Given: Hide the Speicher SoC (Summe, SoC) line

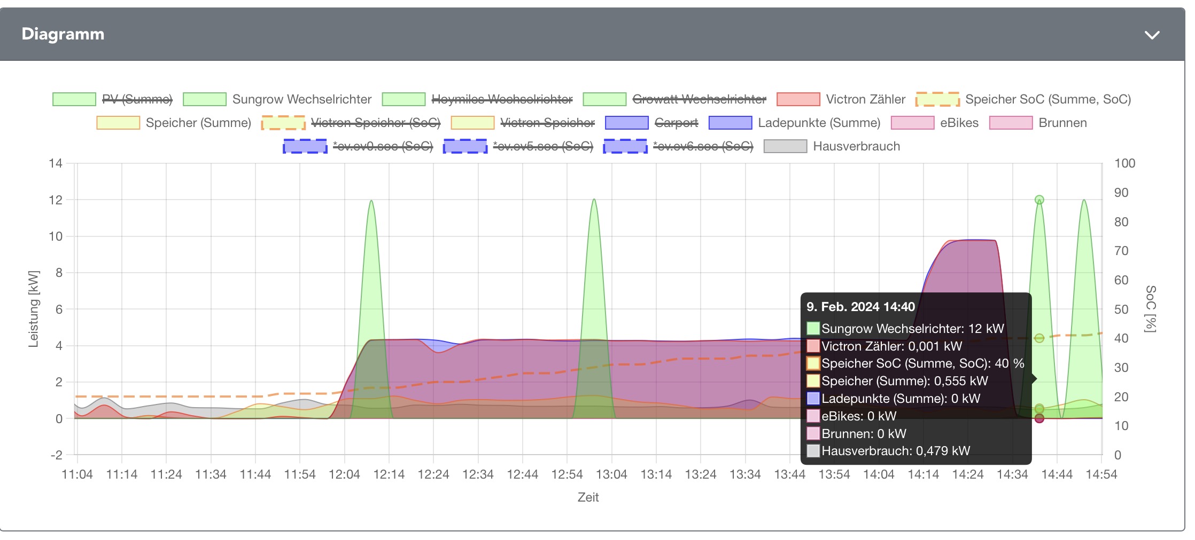Looking at the screenshot, I should click(x=1047, y=100).
